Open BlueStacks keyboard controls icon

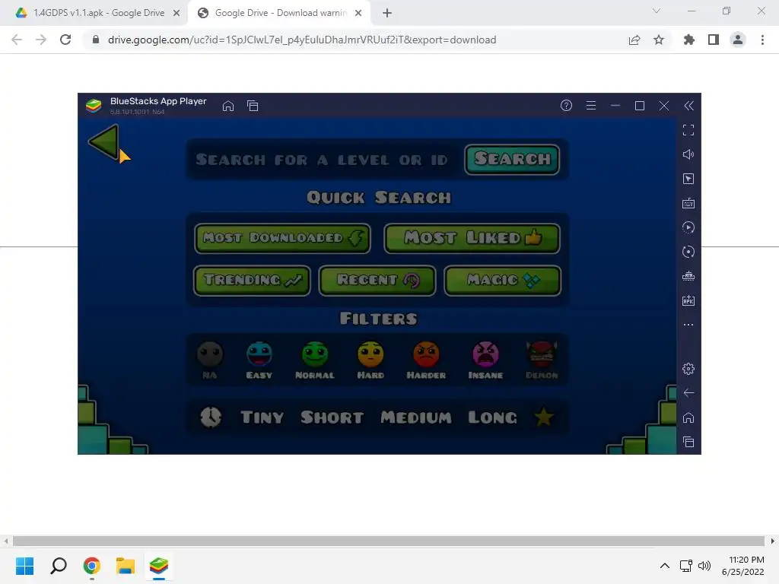pos(688,203)
